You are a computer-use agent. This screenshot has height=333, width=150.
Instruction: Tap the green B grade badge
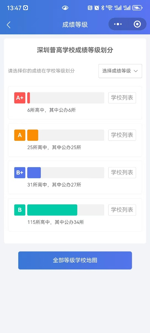pos(20,210)
